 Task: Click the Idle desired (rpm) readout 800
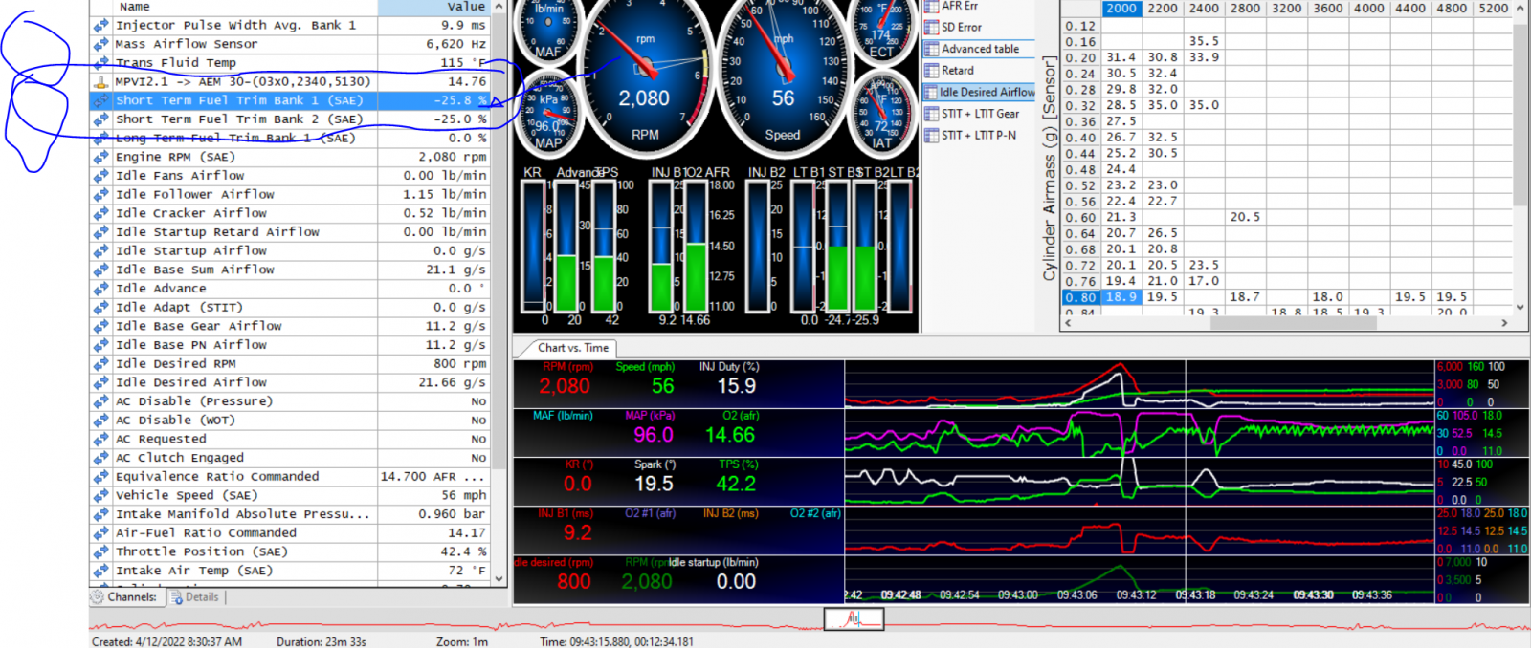574,581
